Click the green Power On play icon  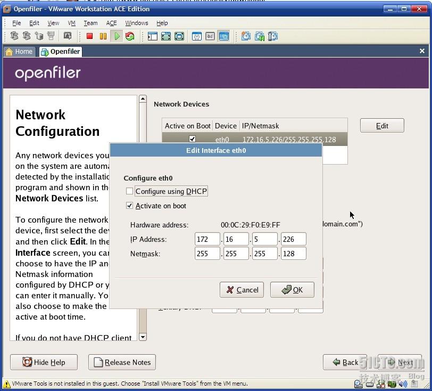click(117, 36)
